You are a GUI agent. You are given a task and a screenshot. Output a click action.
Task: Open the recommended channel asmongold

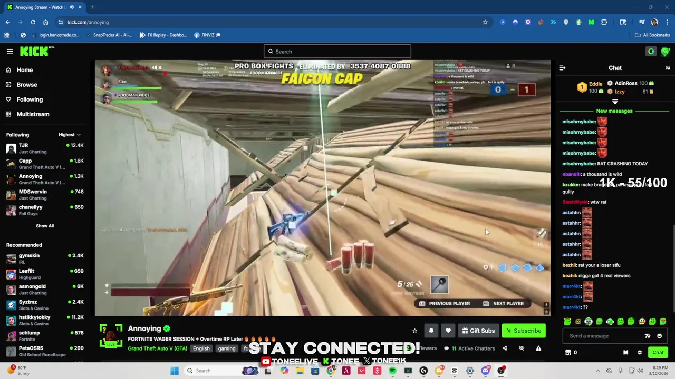point(45,290)
